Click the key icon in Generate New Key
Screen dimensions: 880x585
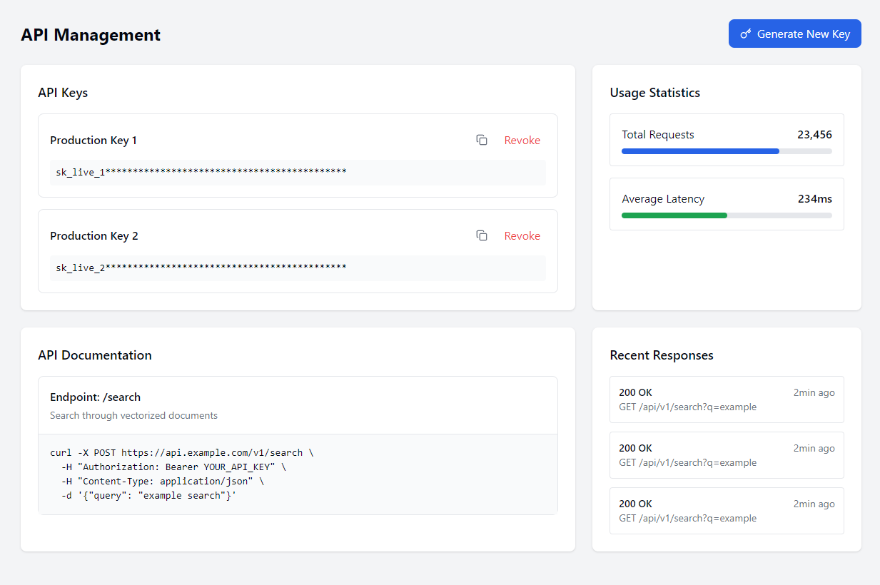746,34
